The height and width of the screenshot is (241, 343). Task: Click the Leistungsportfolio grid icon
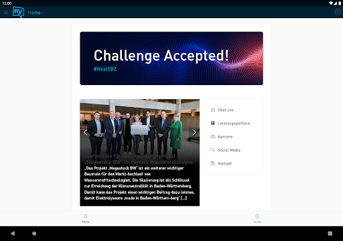(213, 123)
